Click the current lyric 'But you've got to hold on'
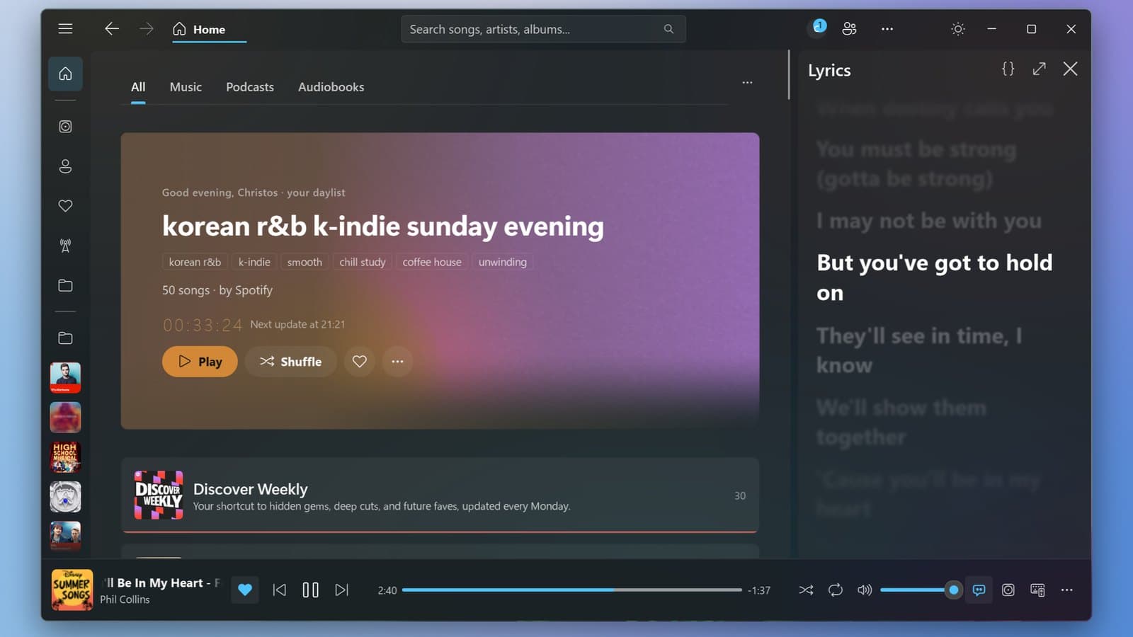This screenshot has width=1133, height=637. pos(934,277)
